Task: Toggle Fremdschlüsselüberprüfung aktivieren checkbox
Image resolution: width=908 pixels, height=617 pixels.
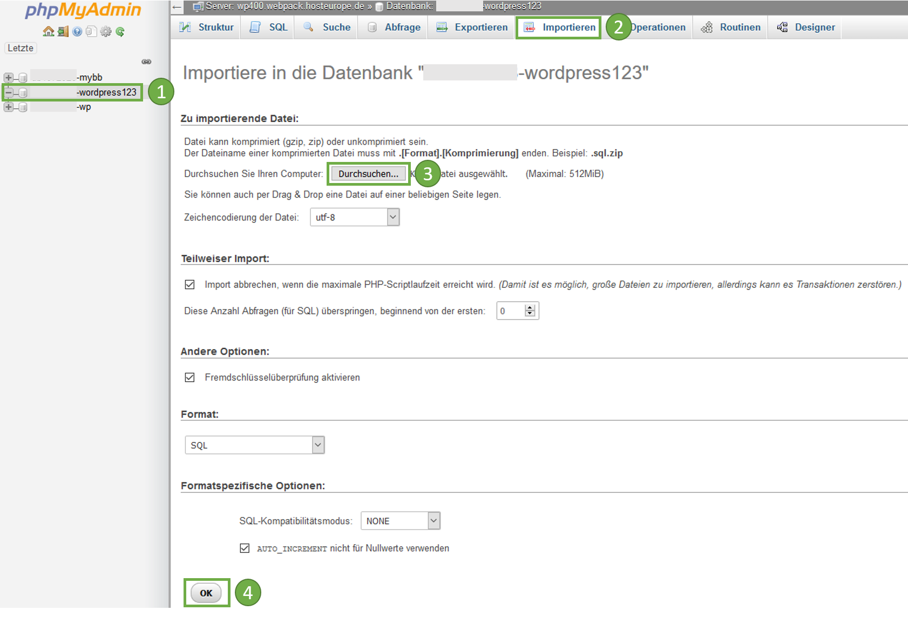Action: click(x=189, y=377)
